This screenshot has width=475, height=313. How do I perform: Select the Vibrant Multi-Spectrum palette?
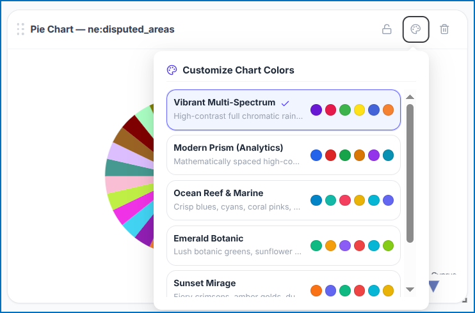(283, 110)
